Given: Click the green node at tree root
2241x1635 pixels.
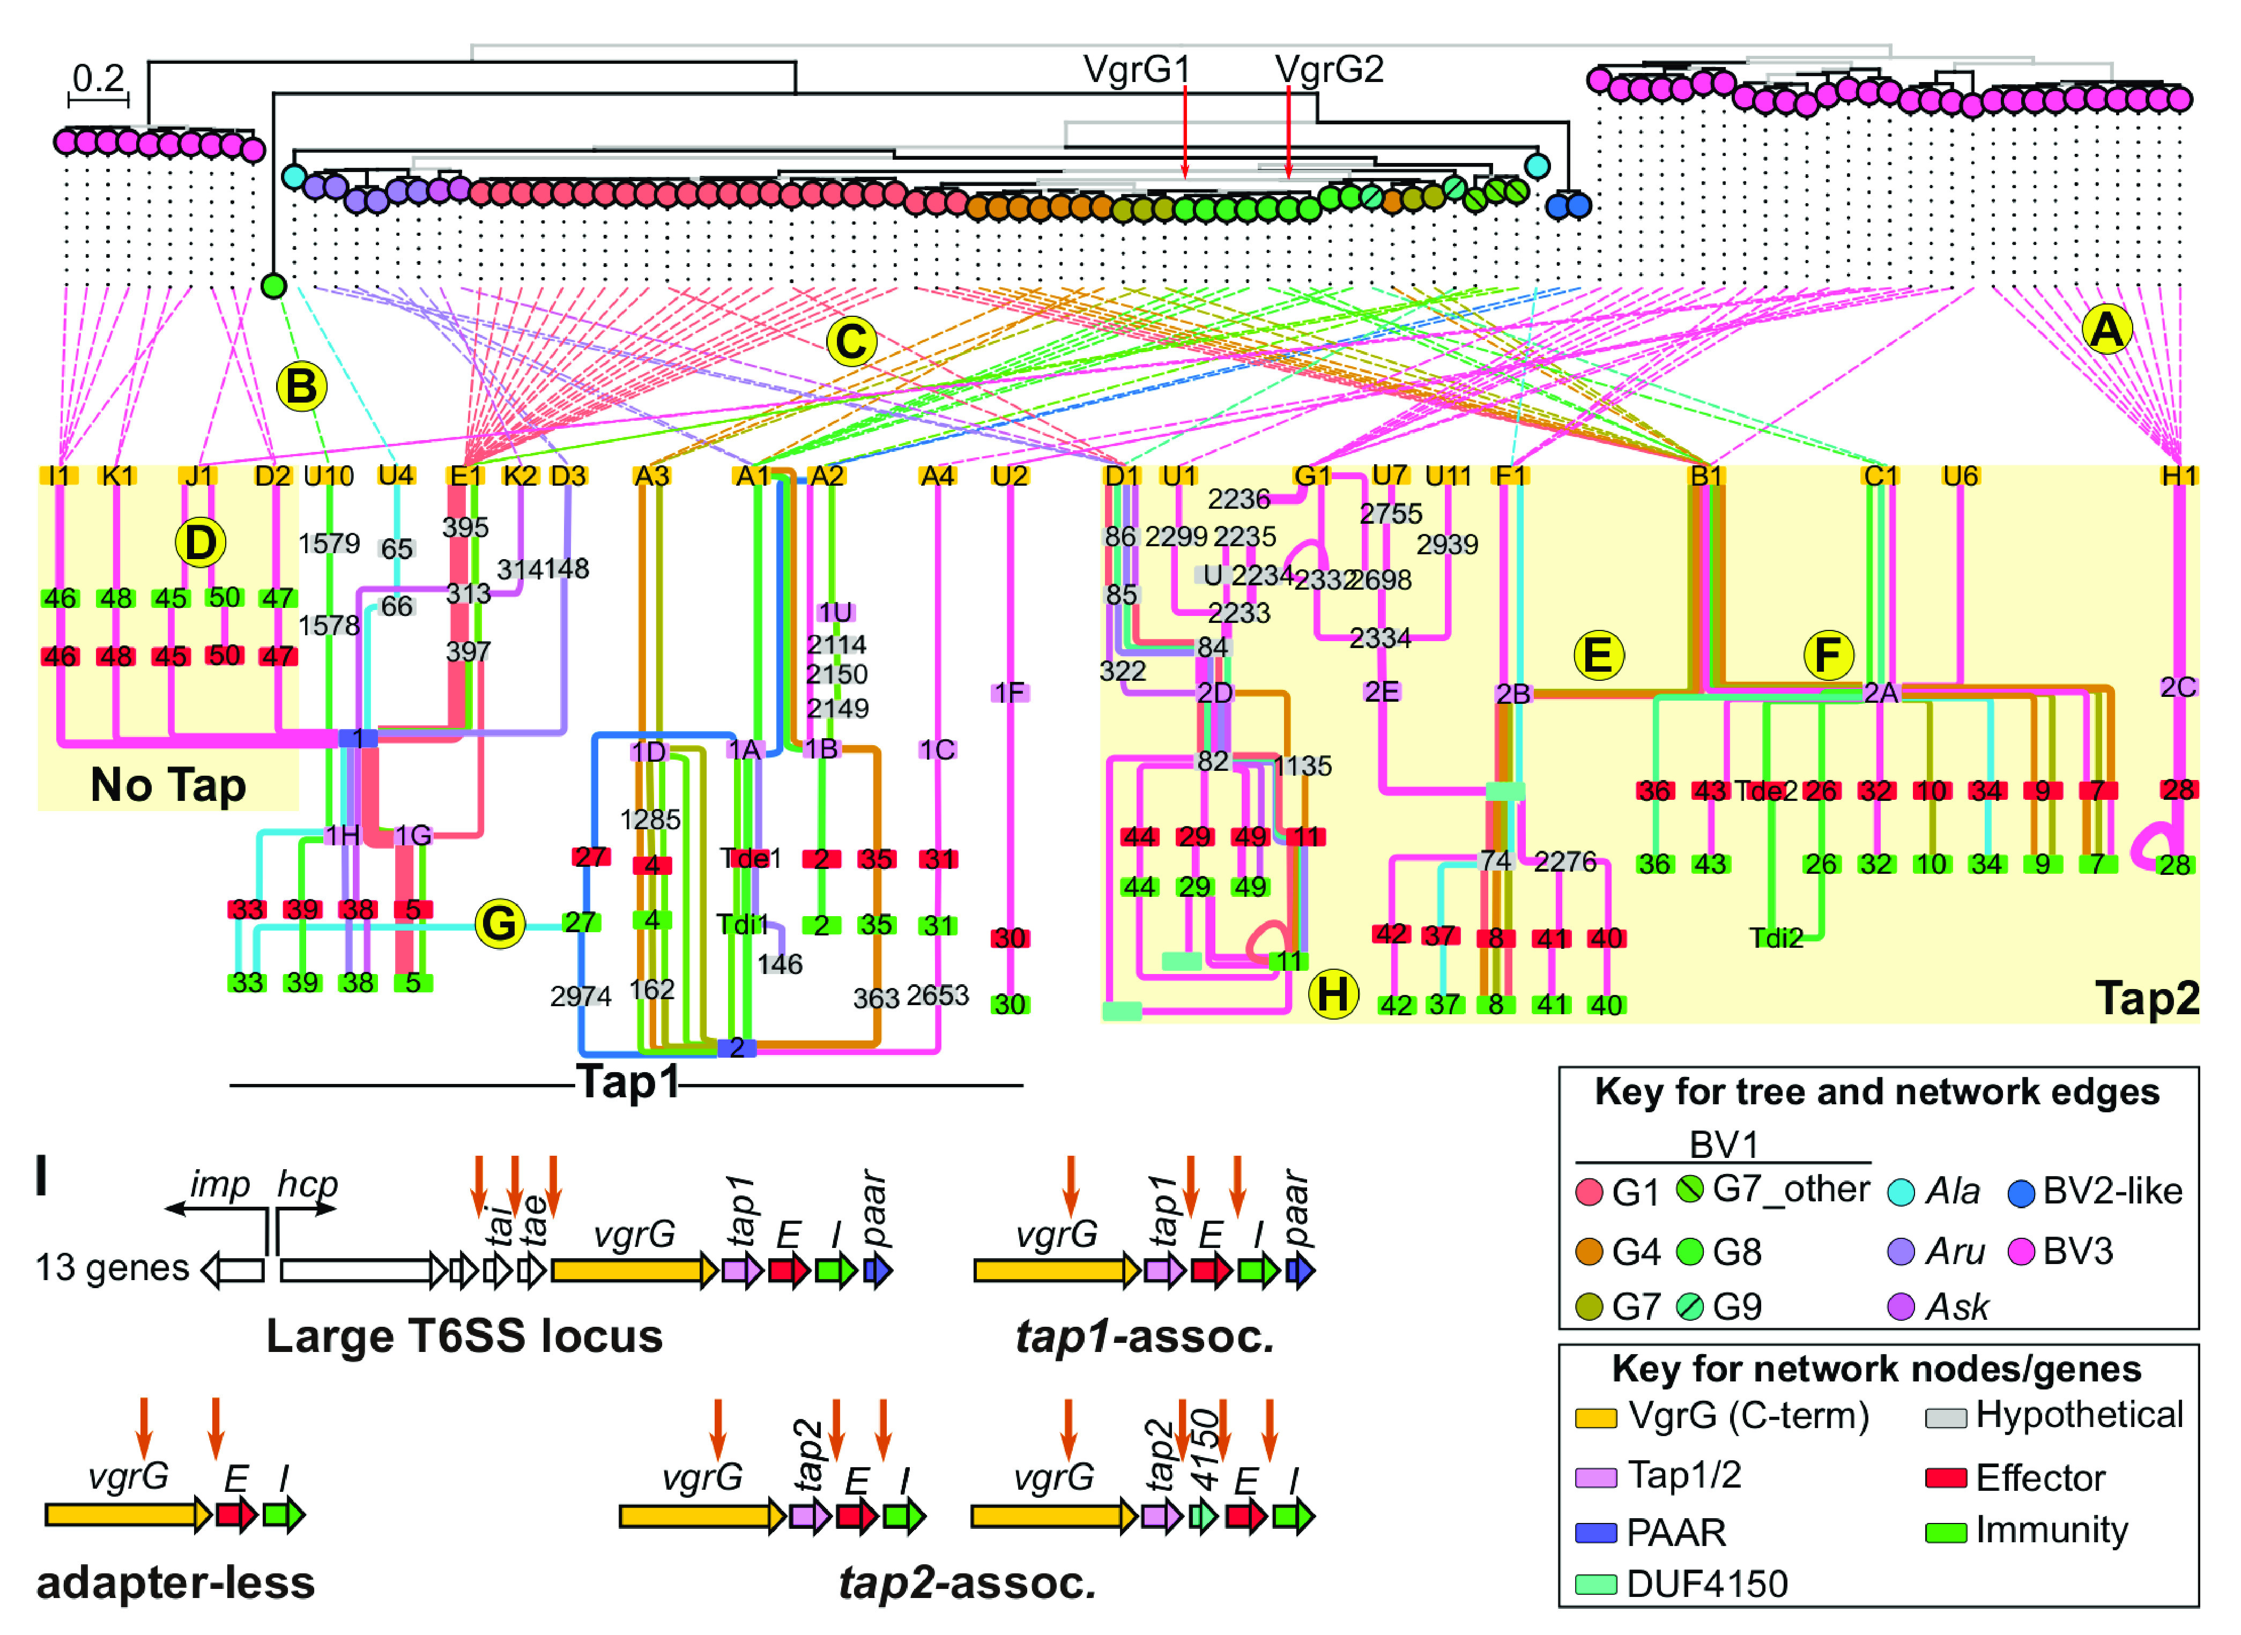Looking at the screenshot, I should (x=274, y=286).
